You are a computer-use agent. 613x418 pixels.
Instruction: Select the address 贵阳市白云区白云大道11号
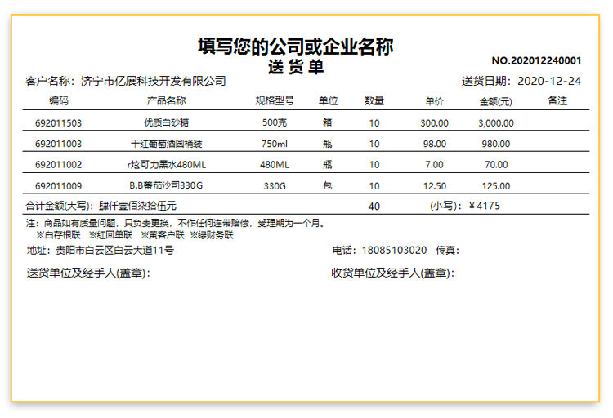[115, 250]
